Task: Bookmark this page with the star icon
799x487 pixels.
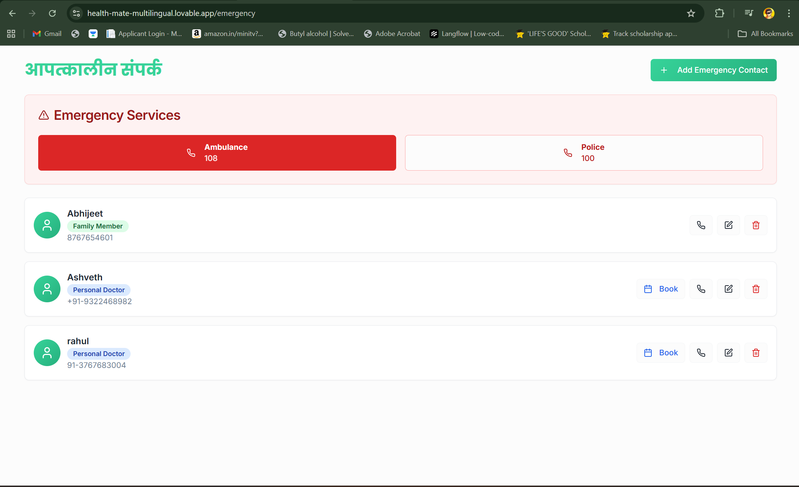Action: coord(691,13)
